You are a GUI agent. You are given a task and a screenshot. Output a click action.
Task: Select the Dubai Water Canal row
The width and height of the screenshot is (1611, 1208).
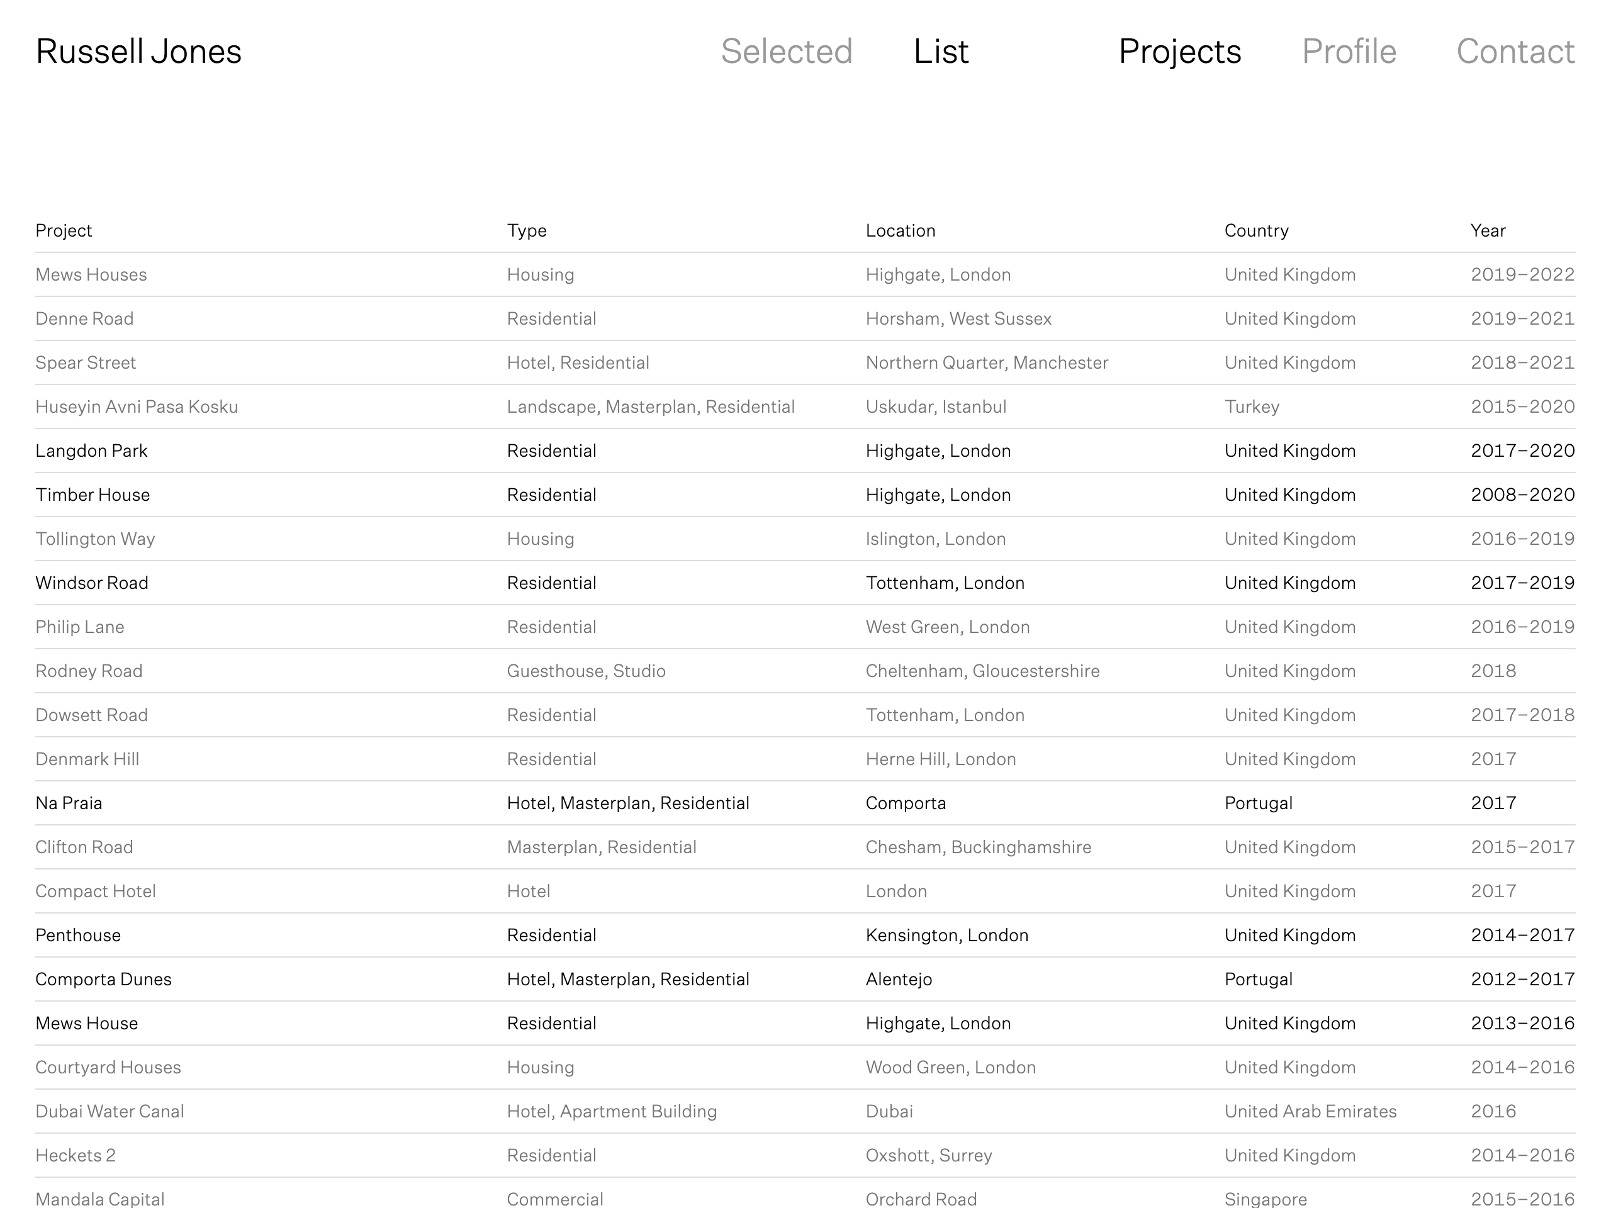coord(805,1111)
